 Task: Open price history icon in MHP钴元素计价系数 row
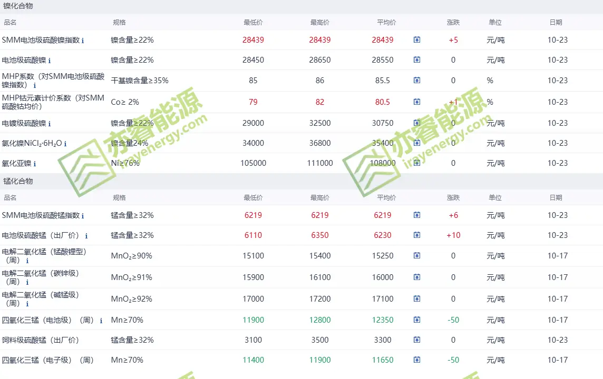417,102
